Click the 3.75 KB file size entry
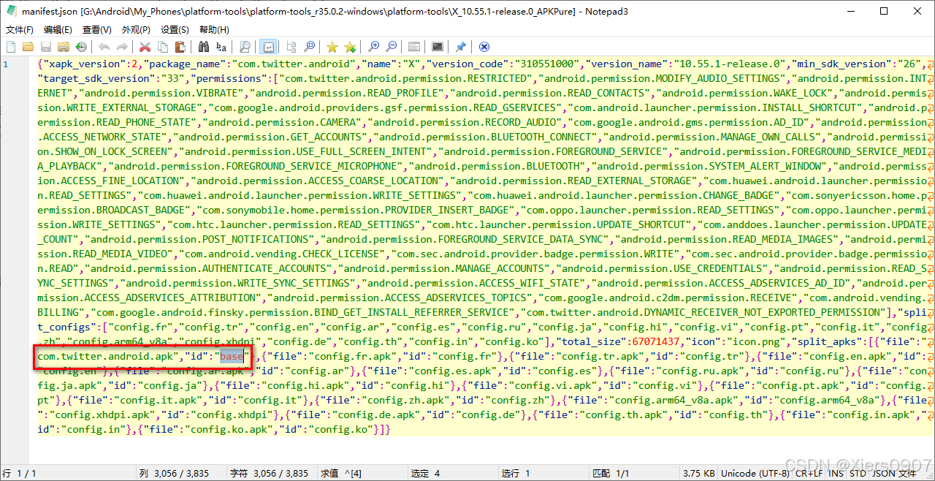Viewport: 935px width, 481px height. [698, 473]
